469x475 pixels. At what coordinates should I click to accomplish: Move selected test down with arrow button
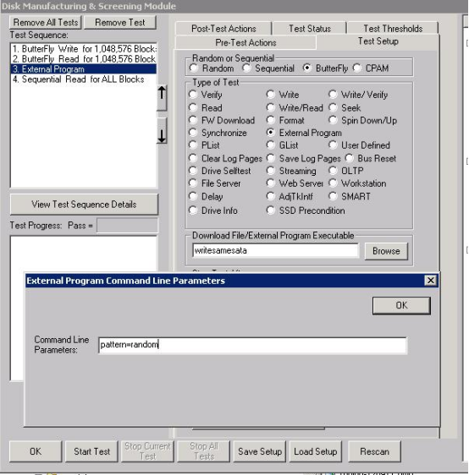point(162,130)
